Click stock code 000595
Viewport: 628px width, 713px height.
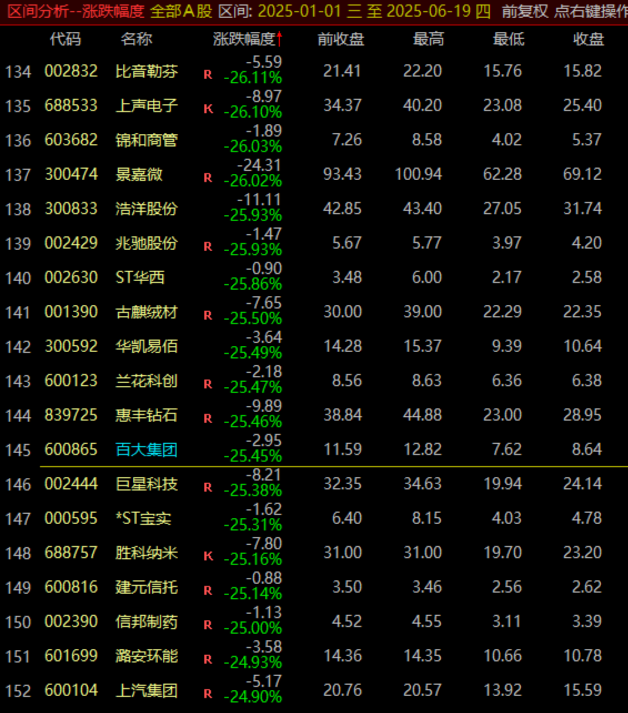[71, 518]
